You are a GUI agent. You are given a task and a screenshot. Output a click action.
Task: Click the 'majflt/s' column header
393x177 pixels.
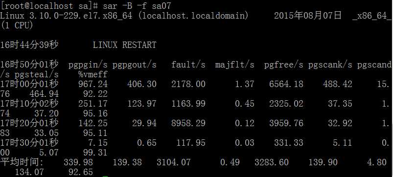234,65
